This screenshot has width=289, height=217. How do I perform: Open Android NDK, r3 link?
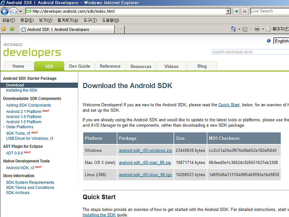(20, 168)
